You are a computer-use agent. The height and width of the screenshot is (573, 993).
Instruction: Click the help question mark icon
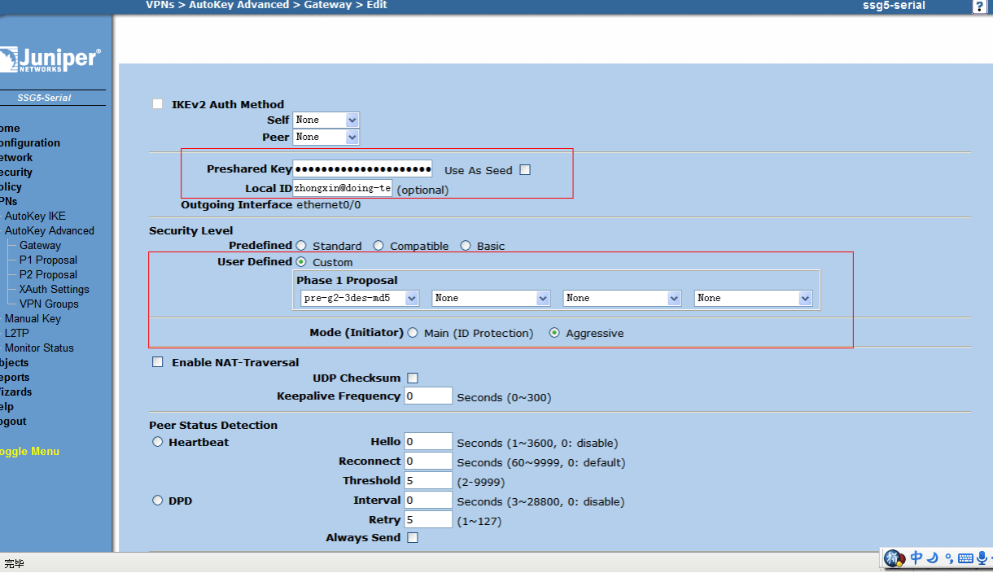979,7
